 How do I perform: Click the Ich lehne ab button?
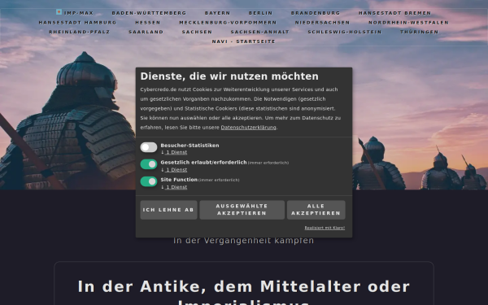168,210
